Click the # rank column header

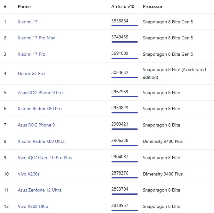tap(5, 6)
